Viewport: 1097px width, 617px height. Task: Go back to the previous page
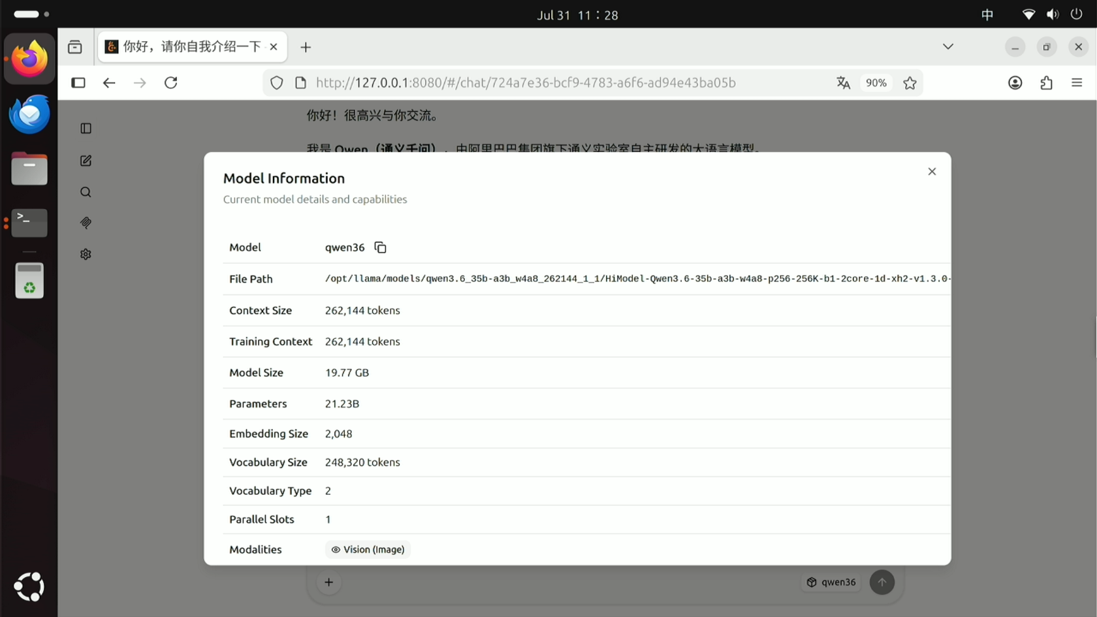point(109,83)
